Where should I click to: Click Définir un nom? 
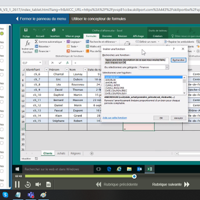tap(147, 42)
